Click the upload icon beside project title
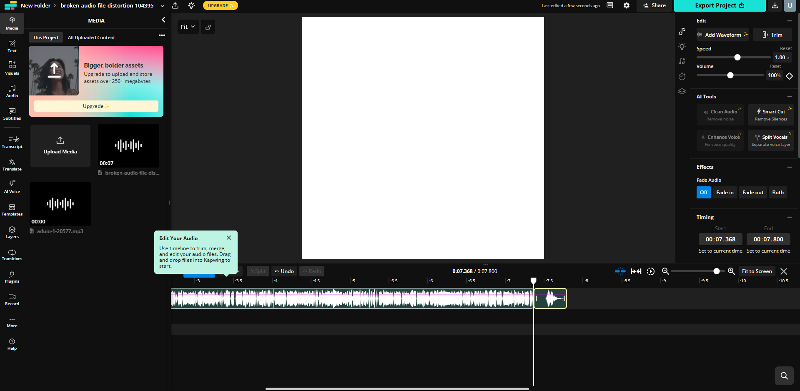Screen dimensions: 800x391 175,5
